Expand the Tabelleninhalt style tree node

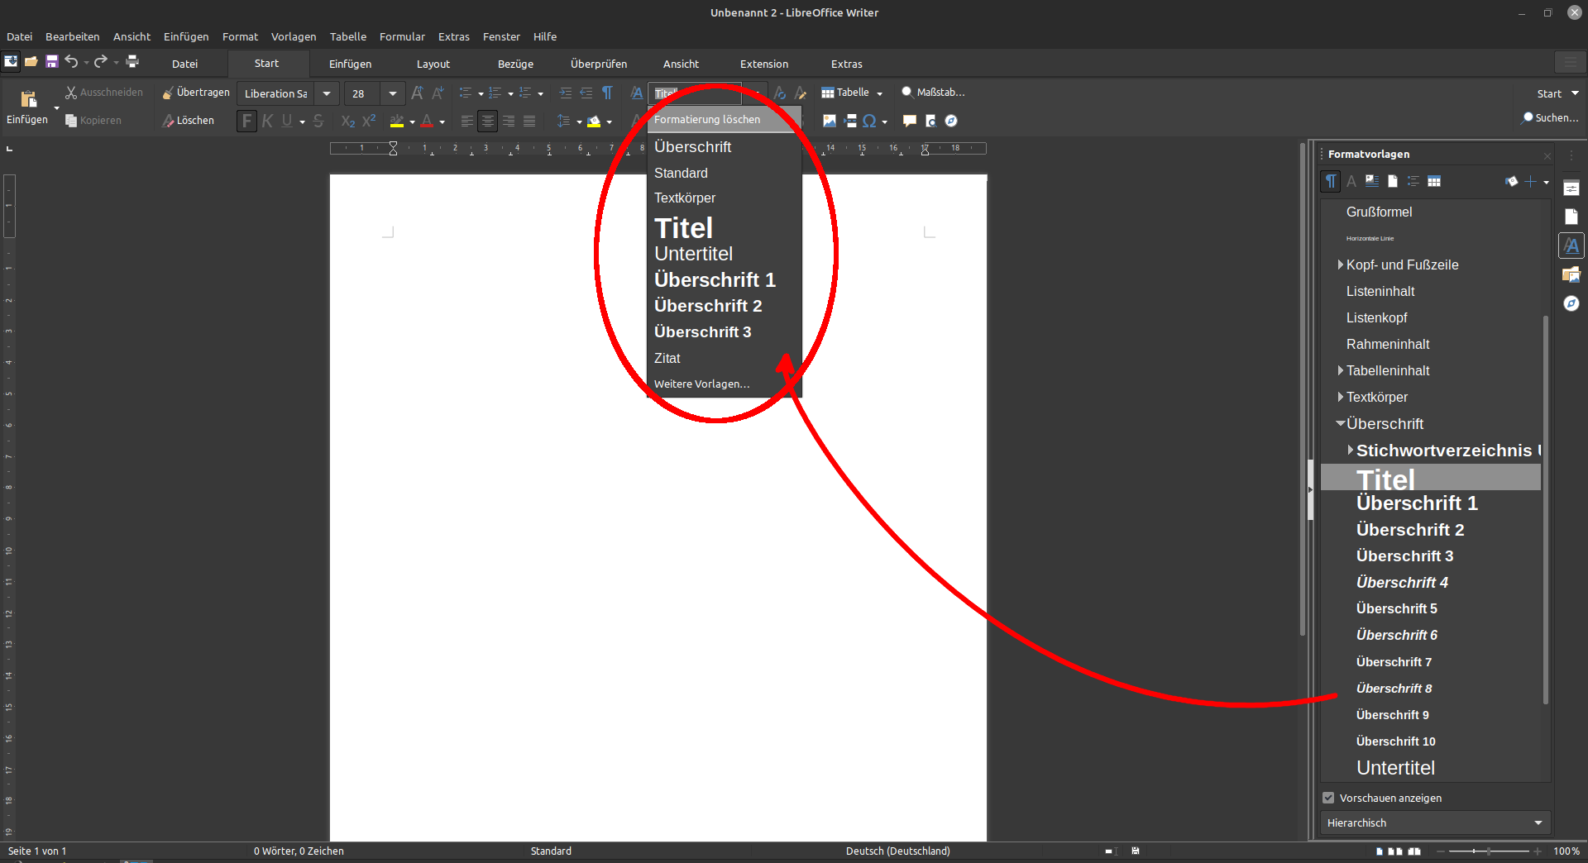pos(1341,370)
